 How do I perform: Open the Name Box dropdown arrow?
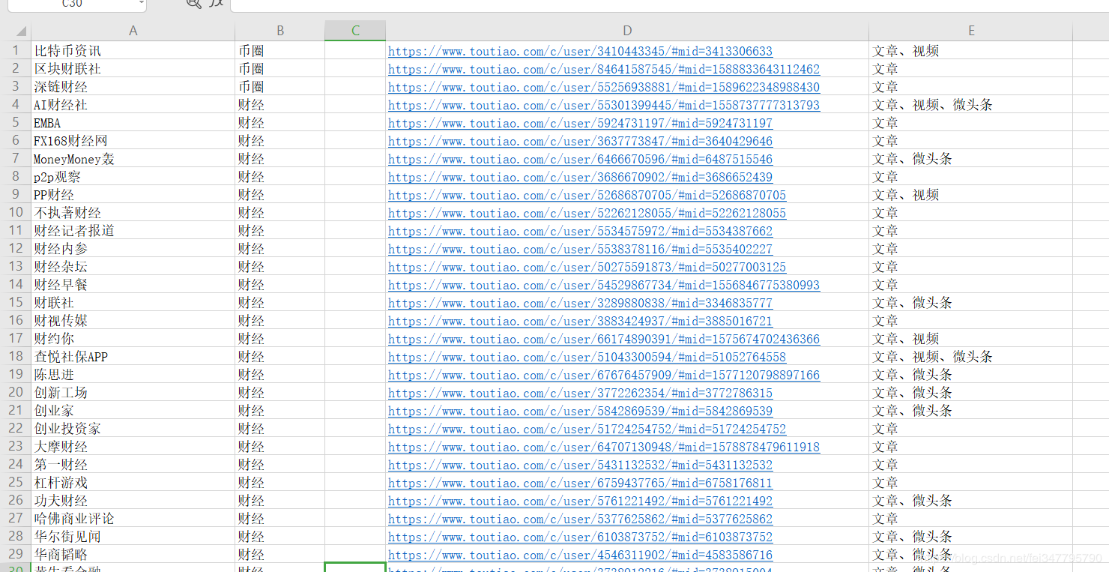[x=142, y=3]
